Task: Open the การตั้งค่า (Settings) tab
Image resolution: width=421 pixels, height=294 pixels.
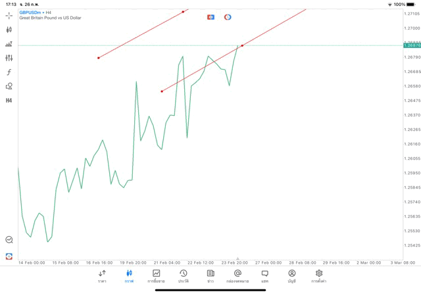Action: 319,276
